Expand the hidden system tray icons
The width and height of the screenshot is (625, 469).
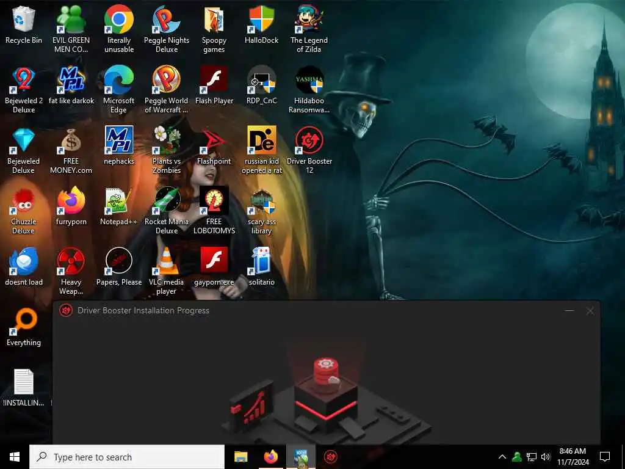tap(502, 457)
